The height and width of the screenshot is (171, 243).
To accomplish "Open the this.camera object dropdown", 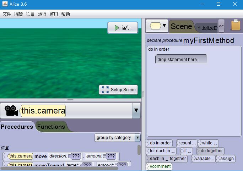I will tap(136, 111).
